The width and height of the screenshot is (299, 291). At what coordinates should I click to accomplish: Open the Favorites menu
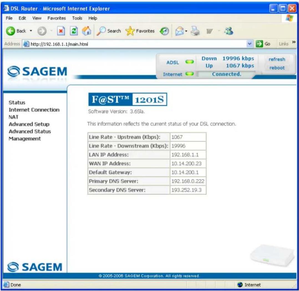pos(57,18)
